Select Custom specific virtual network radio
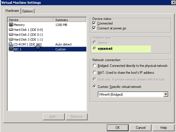Image resolution: width=176 pixels, height=132 pixels. 95,87
